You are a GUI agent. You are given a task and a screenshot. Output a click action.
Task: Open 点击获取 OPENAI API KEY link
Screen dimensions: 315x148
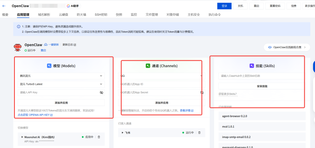pos(35,115)
